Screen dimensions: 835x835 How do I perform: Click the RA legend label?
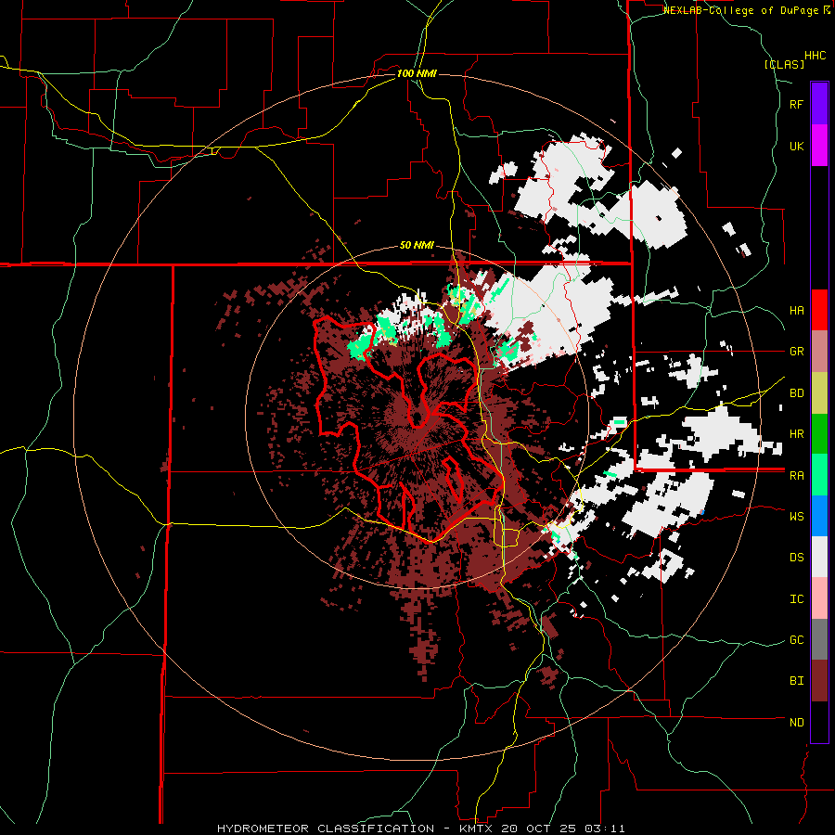click(796, 475)
